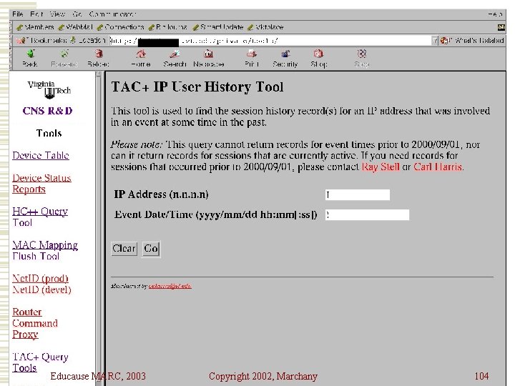Screen dimensions: 515x386
Task: Open the NetID (devel) link
Action: pos(41,289)
